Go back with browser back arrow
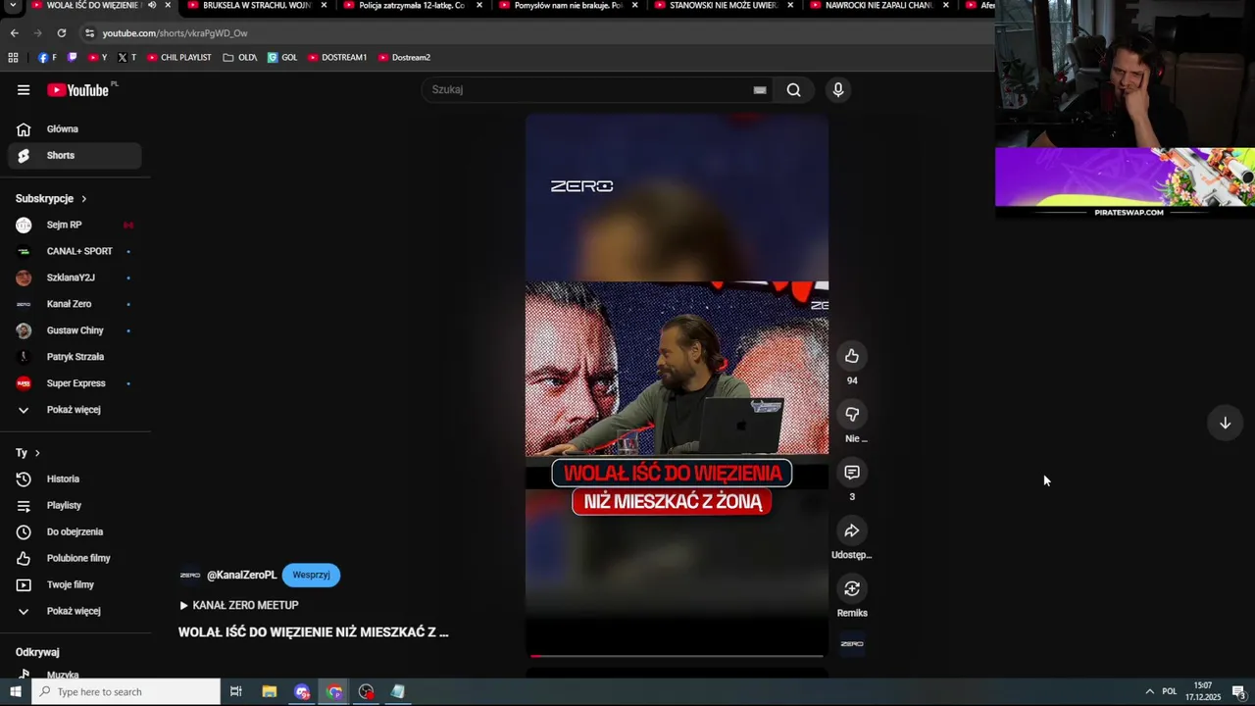1255x706 pixels. point(14,33)
